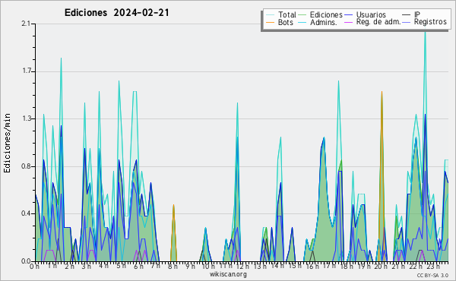Image resolution: width=456 pixels, height=281 pixels.
Task: Click the chart title 'Ediciones 2024-02-21'
Action: (x=116, y=13)
